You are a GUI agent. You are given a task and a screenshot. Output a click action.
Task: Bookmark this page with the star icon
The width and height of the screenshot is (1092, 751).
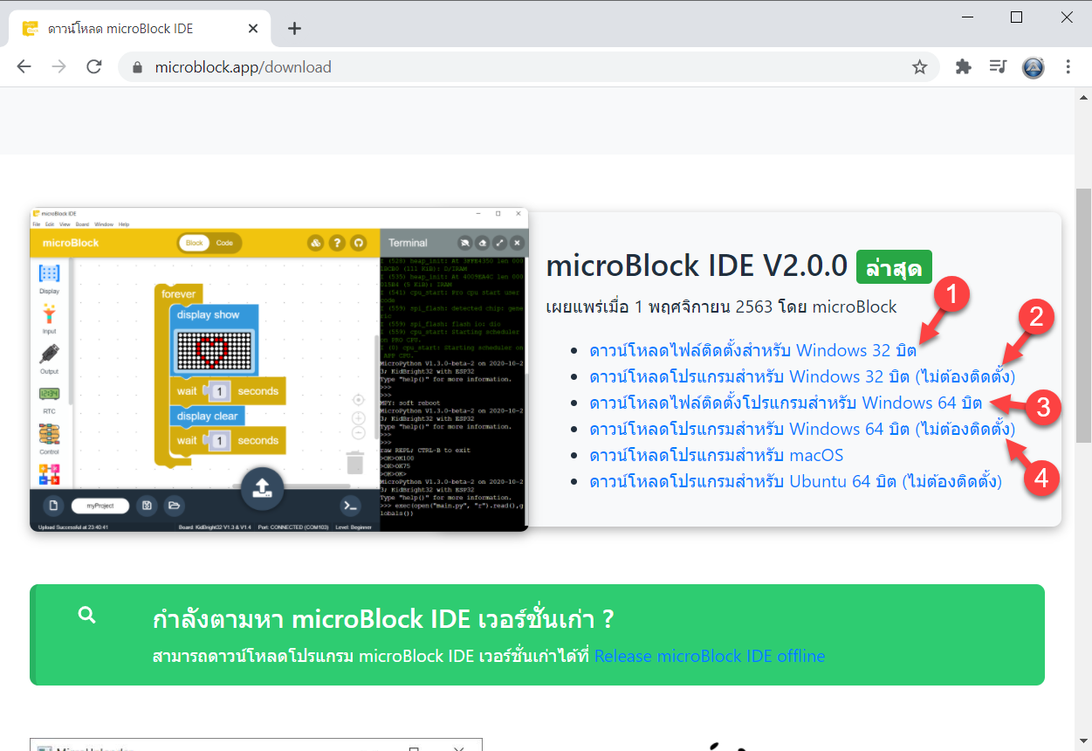coord(919,67)
